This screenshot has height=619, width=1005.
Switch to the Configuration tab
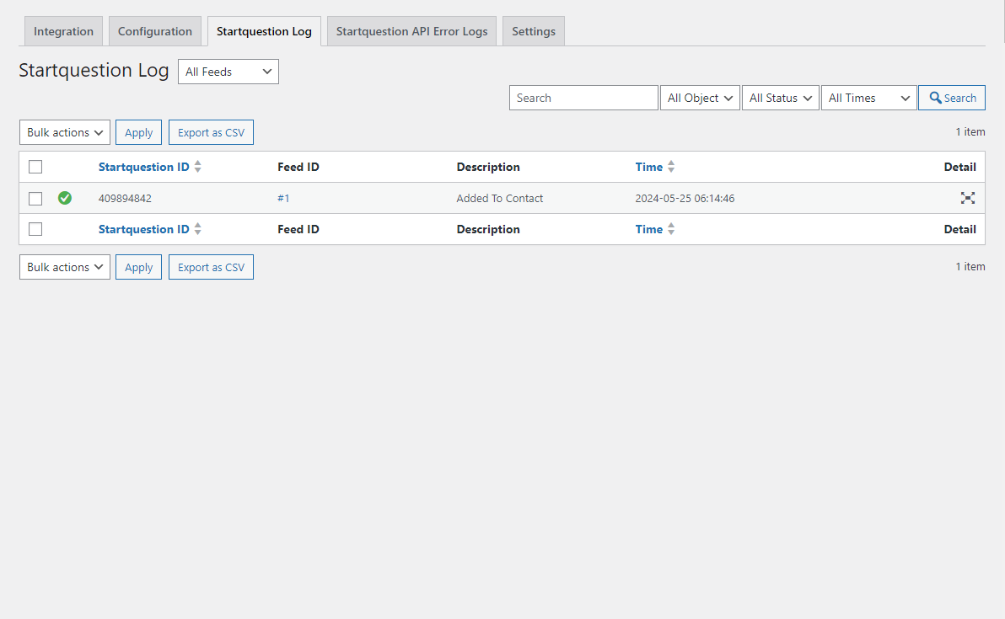click(x=154, y=31)
